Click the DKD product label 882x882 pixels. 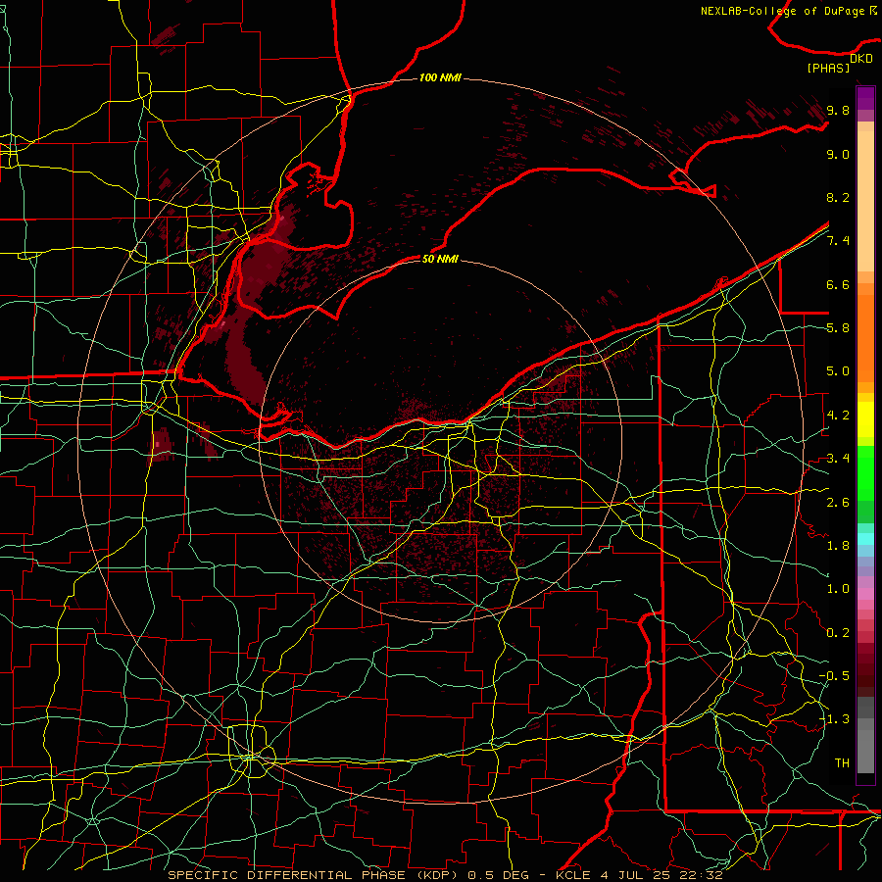[861, 58]
